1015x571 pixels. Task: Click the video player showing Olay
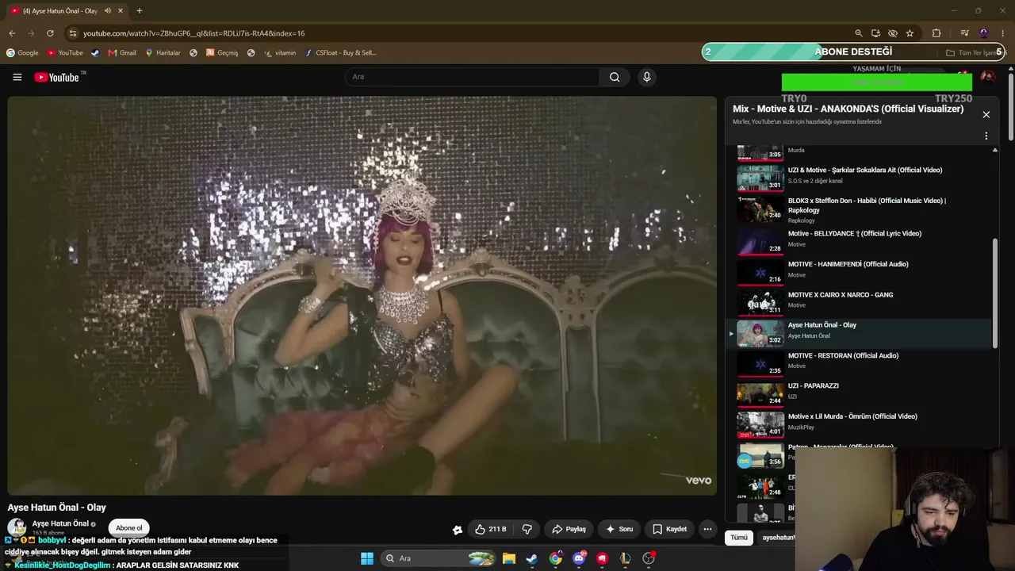[362, 296]
